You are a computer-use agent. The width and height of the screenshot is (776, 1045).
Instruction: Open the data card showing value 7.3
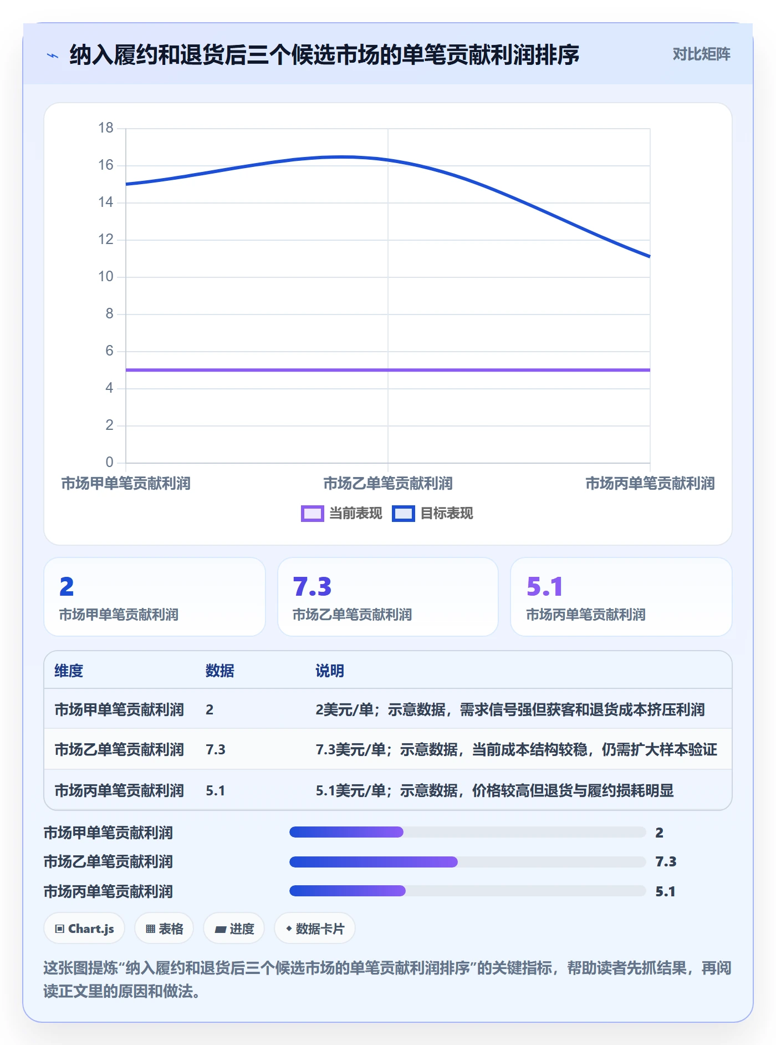(388, 597)
